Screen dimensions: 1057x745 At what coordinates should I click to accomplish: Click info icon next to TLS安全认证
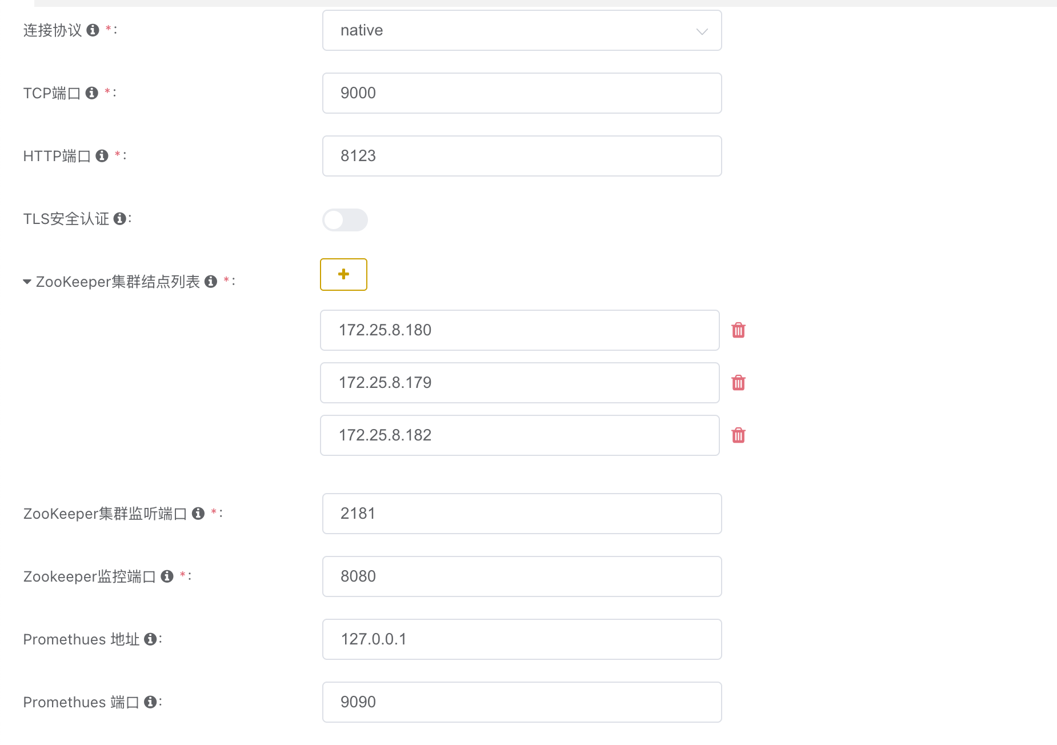(x=119, y=219)
